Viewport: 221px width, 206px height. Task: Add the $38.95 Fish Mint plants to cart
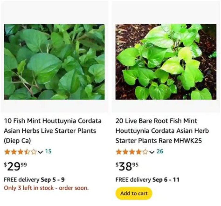coord(134,193)
